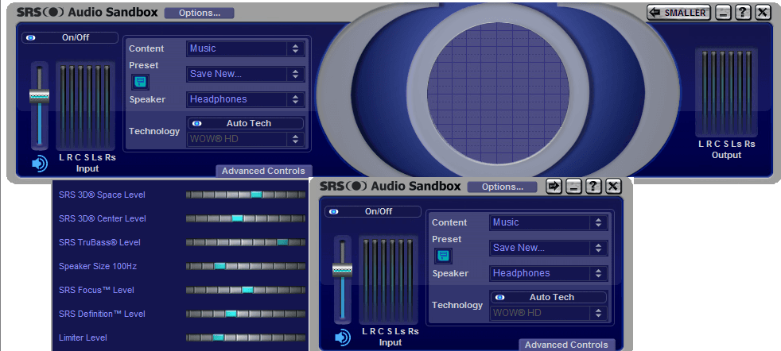
Task: Open WOW HD technology dropdown in large window
Action: click(245, 139)
